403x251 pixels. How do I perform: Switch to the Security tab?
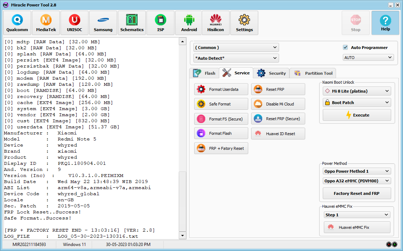pyautogui.click(x=271, y=73)
